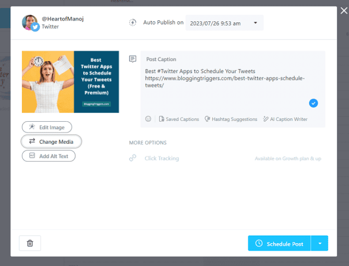Click the Change Media button
This screenshot has width=349, height=266.
tap(51, 142)
